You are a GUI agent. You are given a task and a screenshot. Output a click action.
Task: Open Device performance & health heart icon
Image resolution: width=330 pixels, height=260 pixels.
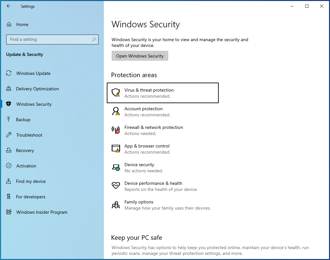tap(115, 186)
